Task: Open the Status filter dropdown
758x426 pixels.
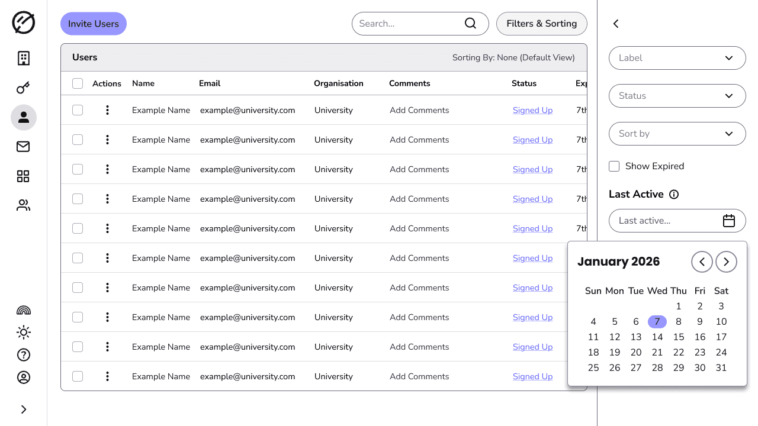Action: pos(677,96)
